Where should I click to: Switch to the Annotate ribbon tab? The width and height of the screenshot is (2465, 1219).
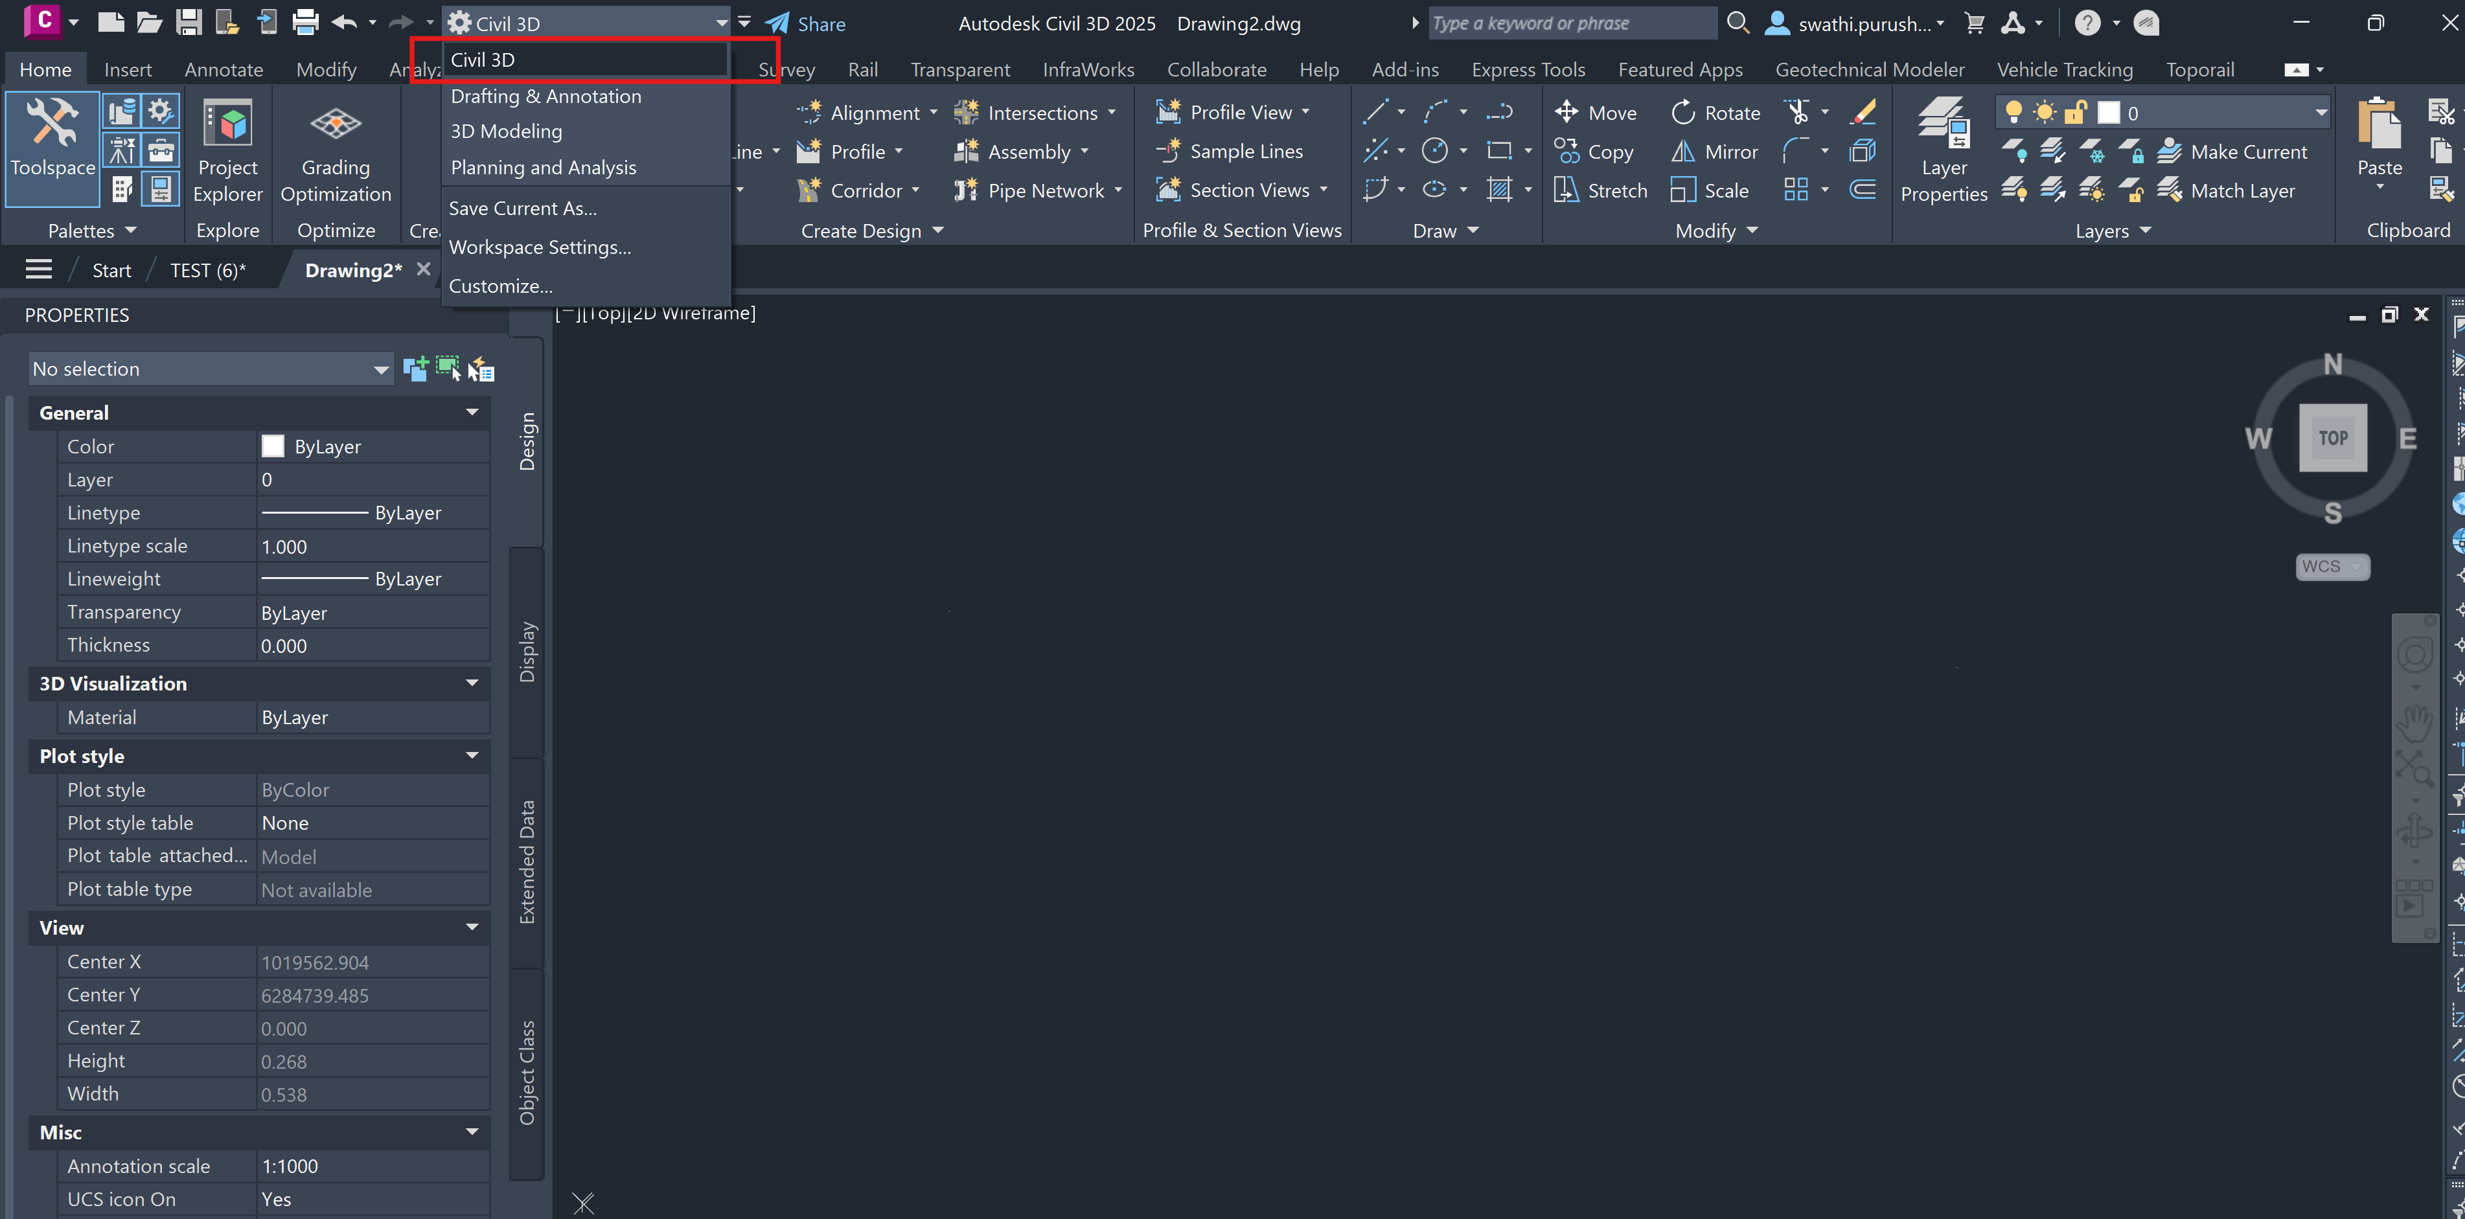point(223,70)
